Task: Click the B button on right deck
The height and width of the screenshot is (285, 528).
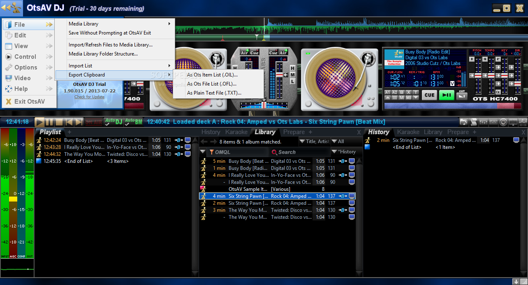Action: click(x=402, y=93)
